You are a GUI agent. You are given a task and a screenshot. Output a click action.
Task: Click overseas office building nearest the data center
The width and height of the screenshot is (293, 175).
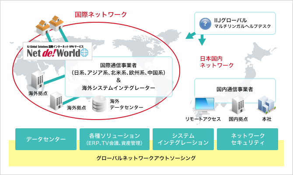(x=56, y=100)
